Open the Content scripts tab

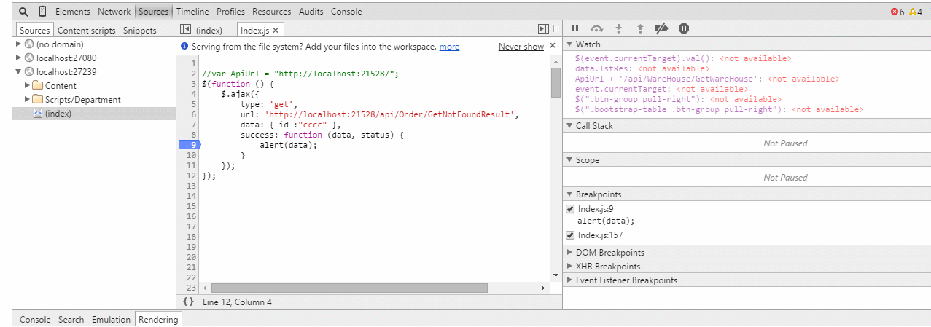[x=86, y=31]
